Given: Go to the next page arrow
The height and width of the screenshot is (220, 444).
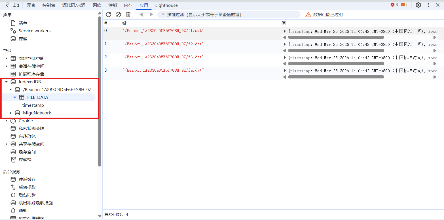Looking at the screenshot, I should click(151, 15).
